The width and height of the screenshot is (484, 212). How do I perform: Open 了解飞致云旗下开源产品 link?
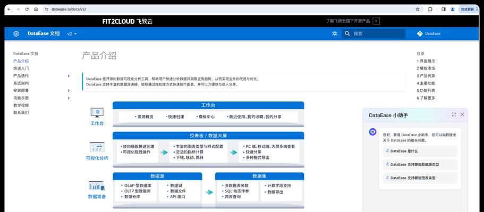pyautogui.click(x=348, y=21)
